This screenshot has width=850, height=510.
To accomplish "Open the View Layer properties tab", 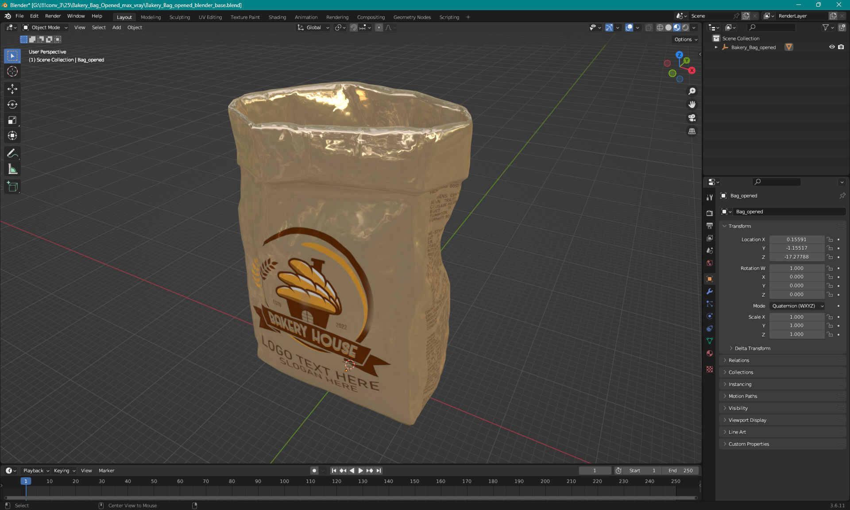I will tap(710, 238).
